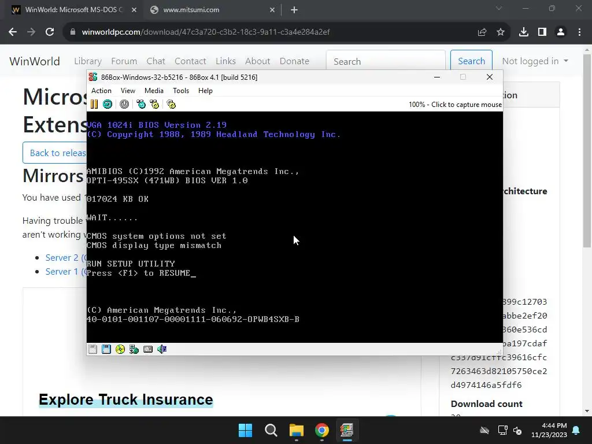Open the 86Box Tools menu
Viewport: 592px width, 444px height.
(x=181, y=91)
